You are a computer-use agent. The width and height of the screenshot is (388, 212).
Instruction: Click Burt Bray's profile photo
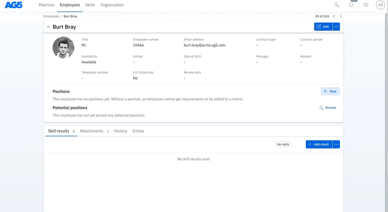click(x=63, y=47)
